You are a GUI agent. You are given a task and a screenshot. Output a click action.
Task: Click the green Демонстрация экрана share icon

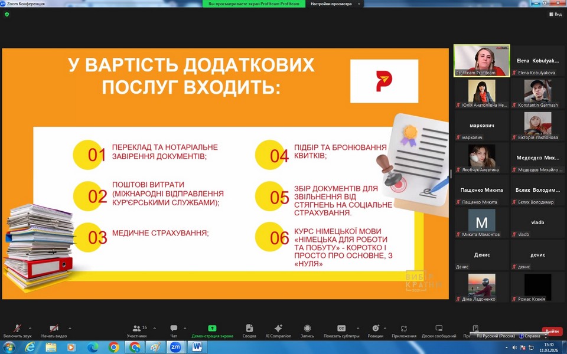[212, 329]
